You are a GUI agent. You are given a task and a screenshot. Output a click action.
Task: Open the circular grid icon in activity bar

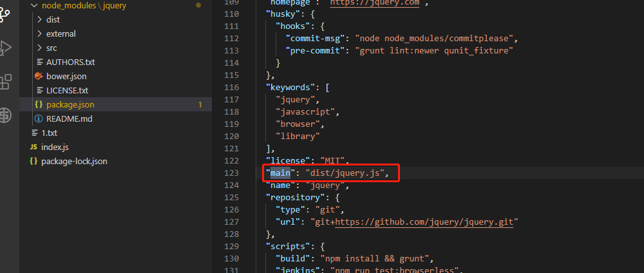click(x=5, y=115)
